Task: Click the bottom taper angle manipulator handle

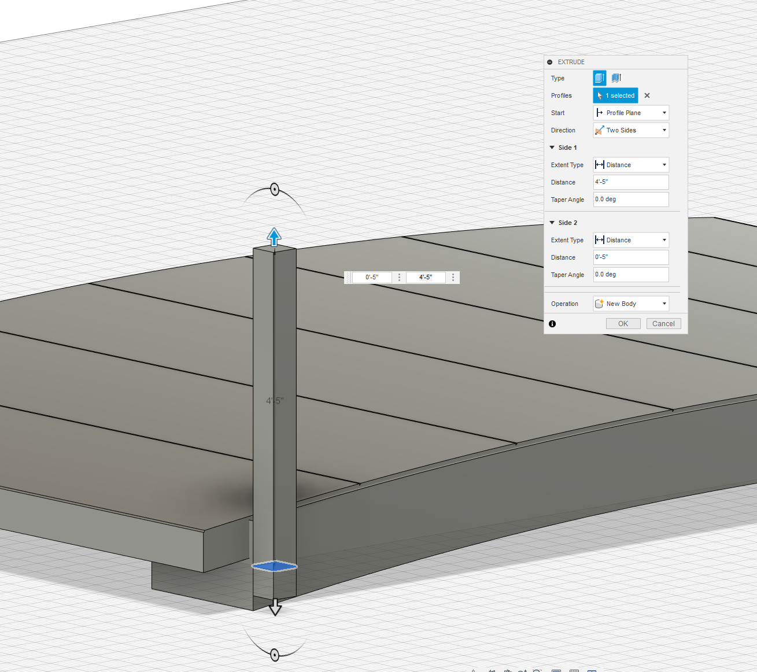Action: tap(275, 655)
